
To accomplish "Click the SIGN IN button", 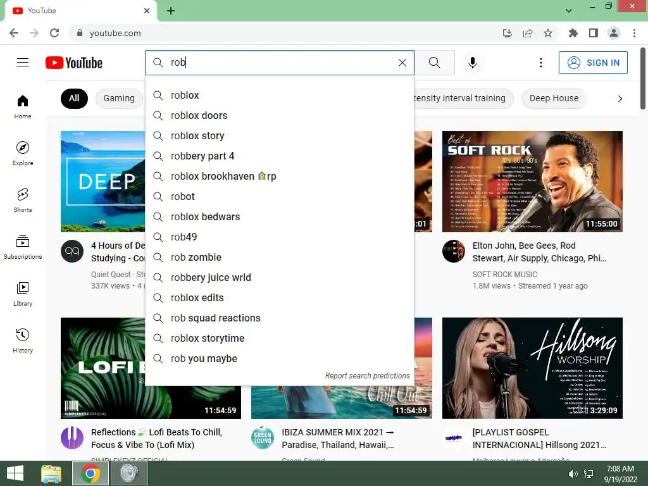I will (x=593, y=63).
